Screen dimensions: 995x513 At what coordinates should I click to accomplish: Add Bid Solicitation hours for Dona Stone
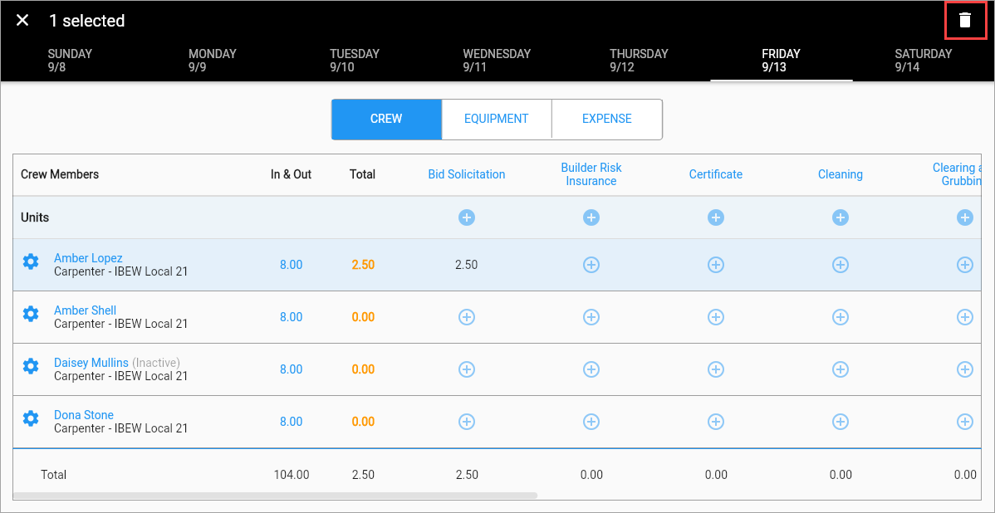click(467, 421)
